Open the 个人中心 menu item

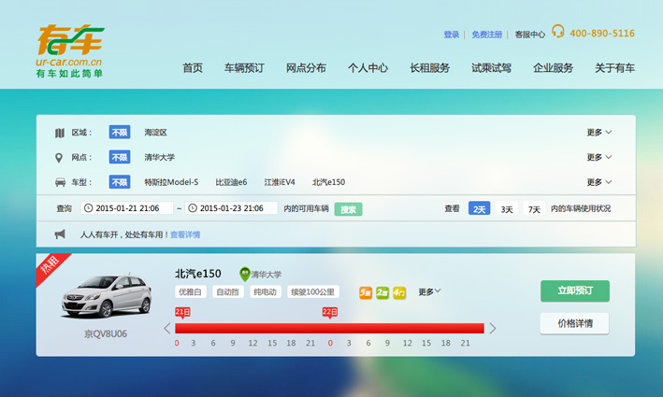click(368, 68)
